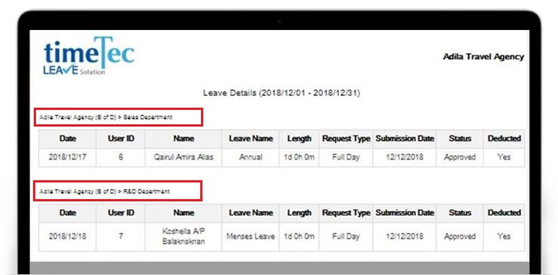Click the Leave Name header in the R&D Department table
The width and height of the screenshot is (558, 275).
click(251, 213)
